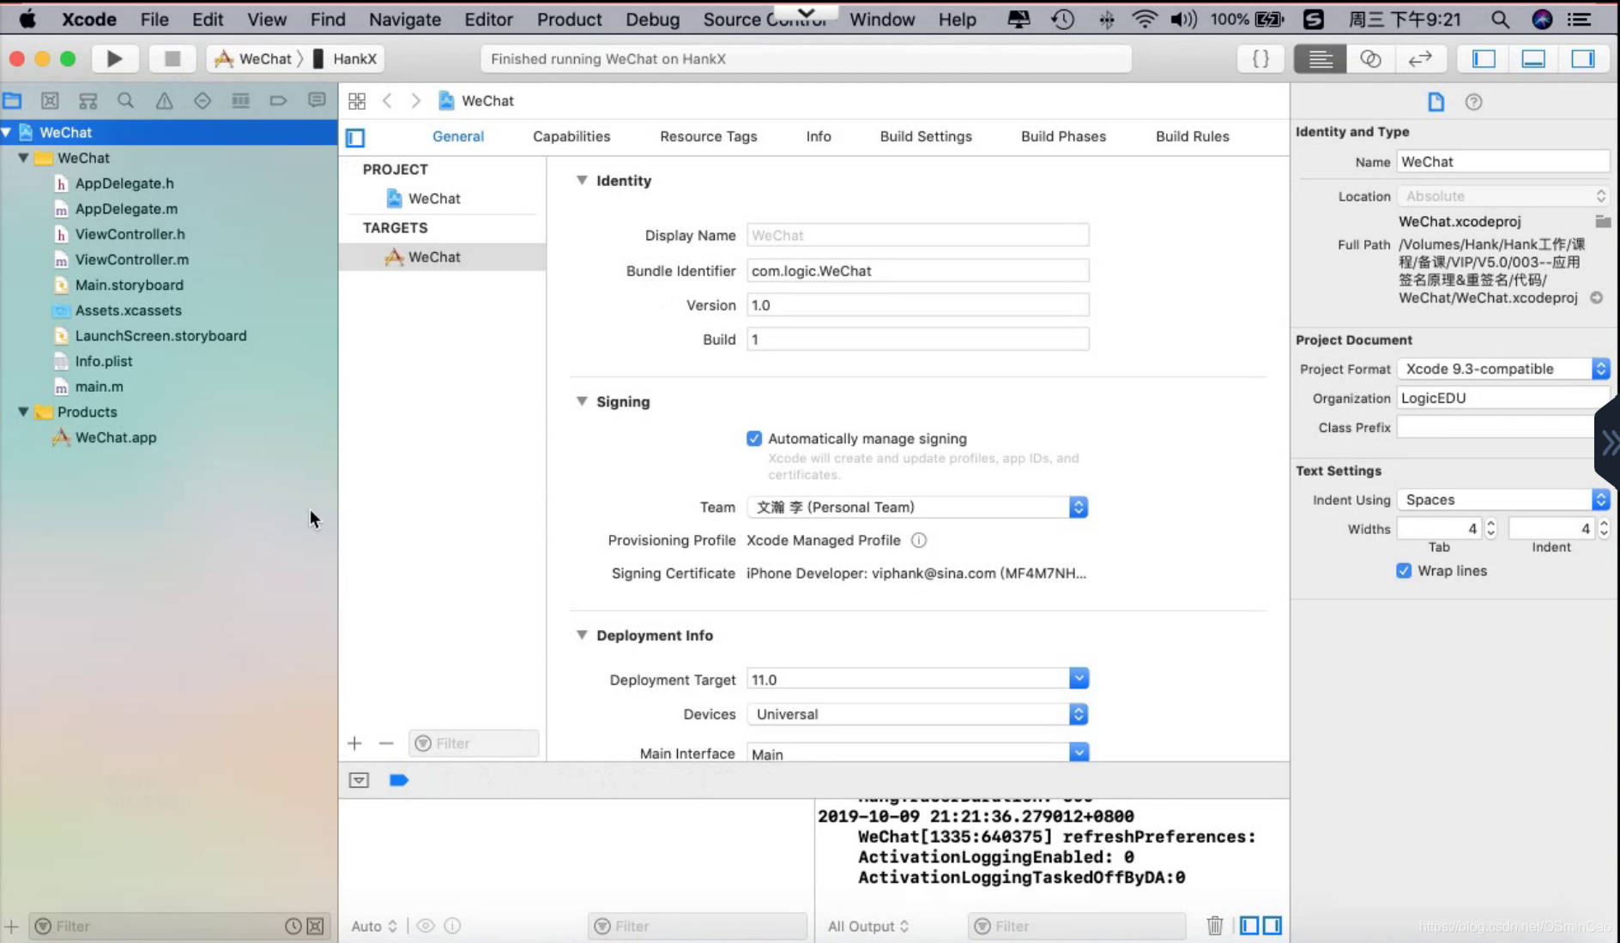
Task: Show the Quick Help inspector
Action: tap(1473, 102)
